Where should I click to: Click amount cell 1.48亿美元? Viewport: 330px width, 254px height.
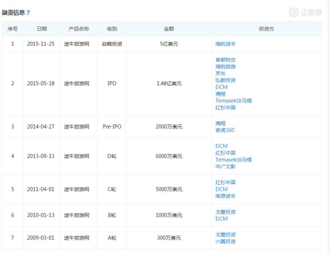coord(169,84)
